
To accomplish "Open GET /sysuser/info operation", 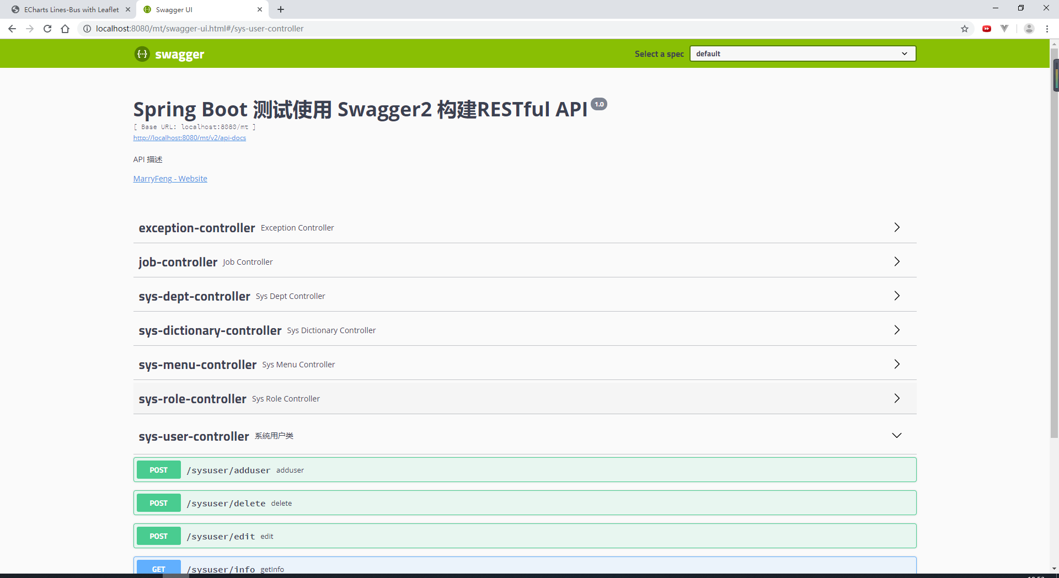I will click(x=525, y=566).
